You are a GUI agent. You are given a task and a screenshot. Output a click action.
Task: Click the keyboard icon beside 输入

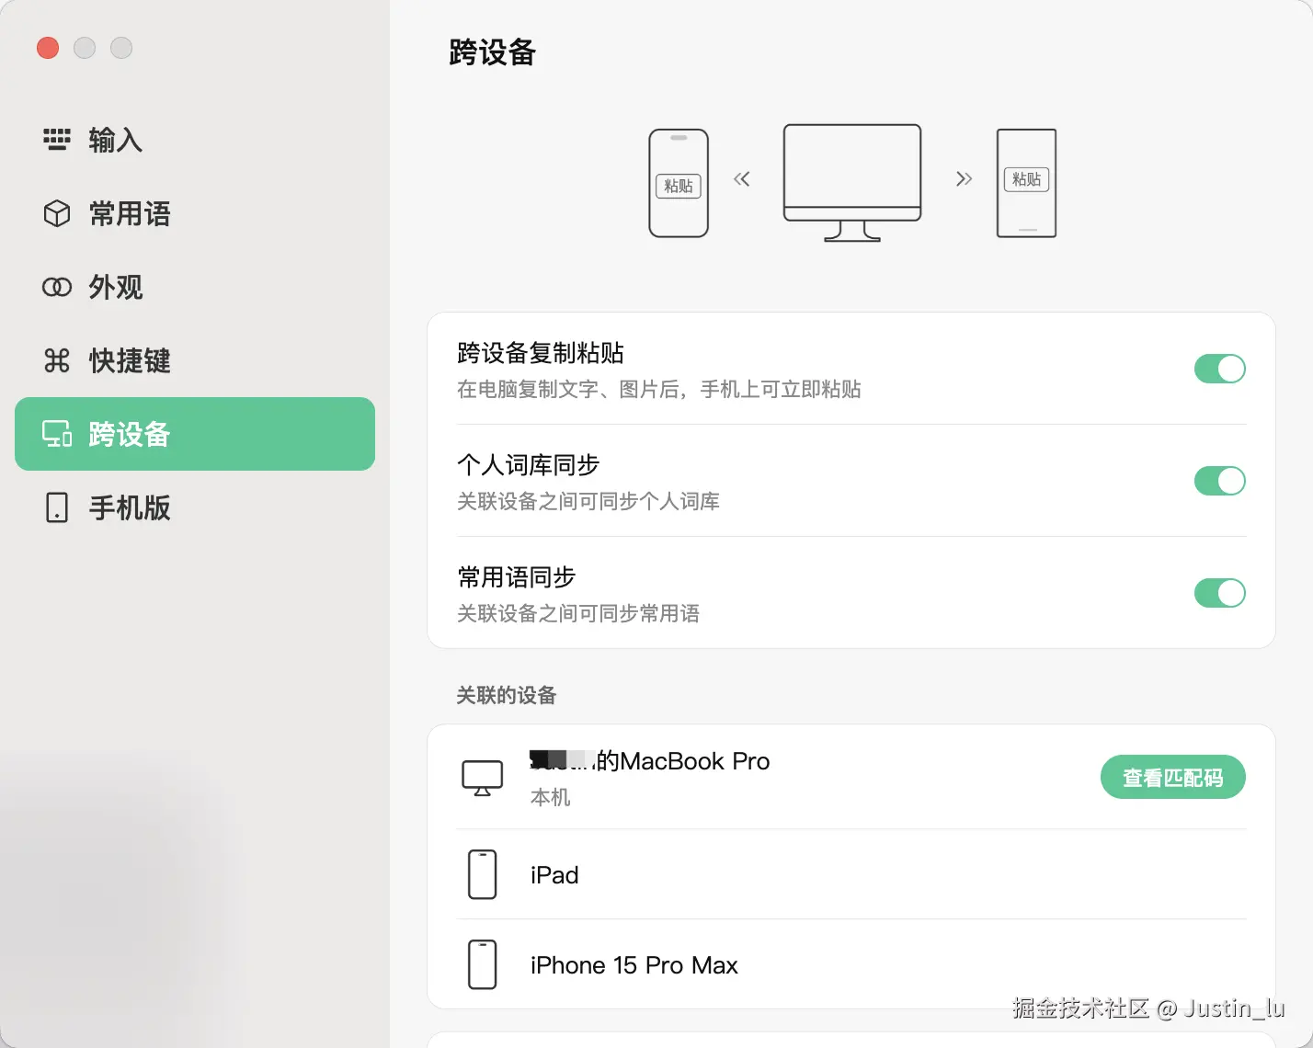pos(57,140)
